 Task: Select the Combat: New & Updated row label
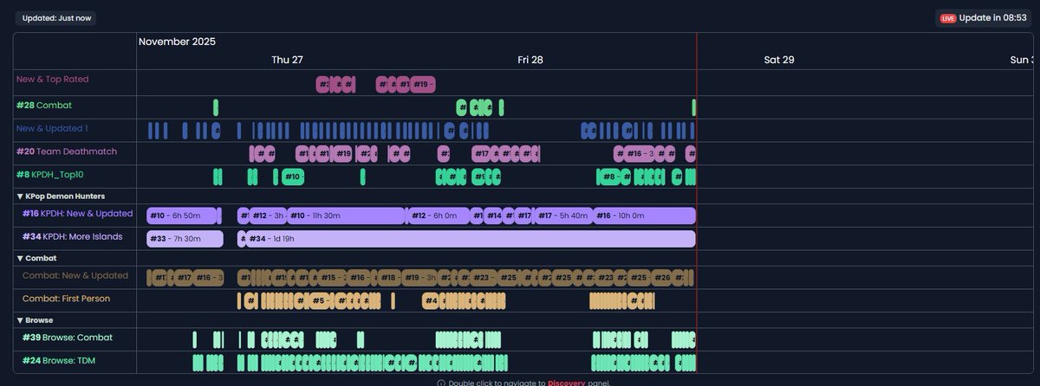pyautogui.click(x=75, y=275)
